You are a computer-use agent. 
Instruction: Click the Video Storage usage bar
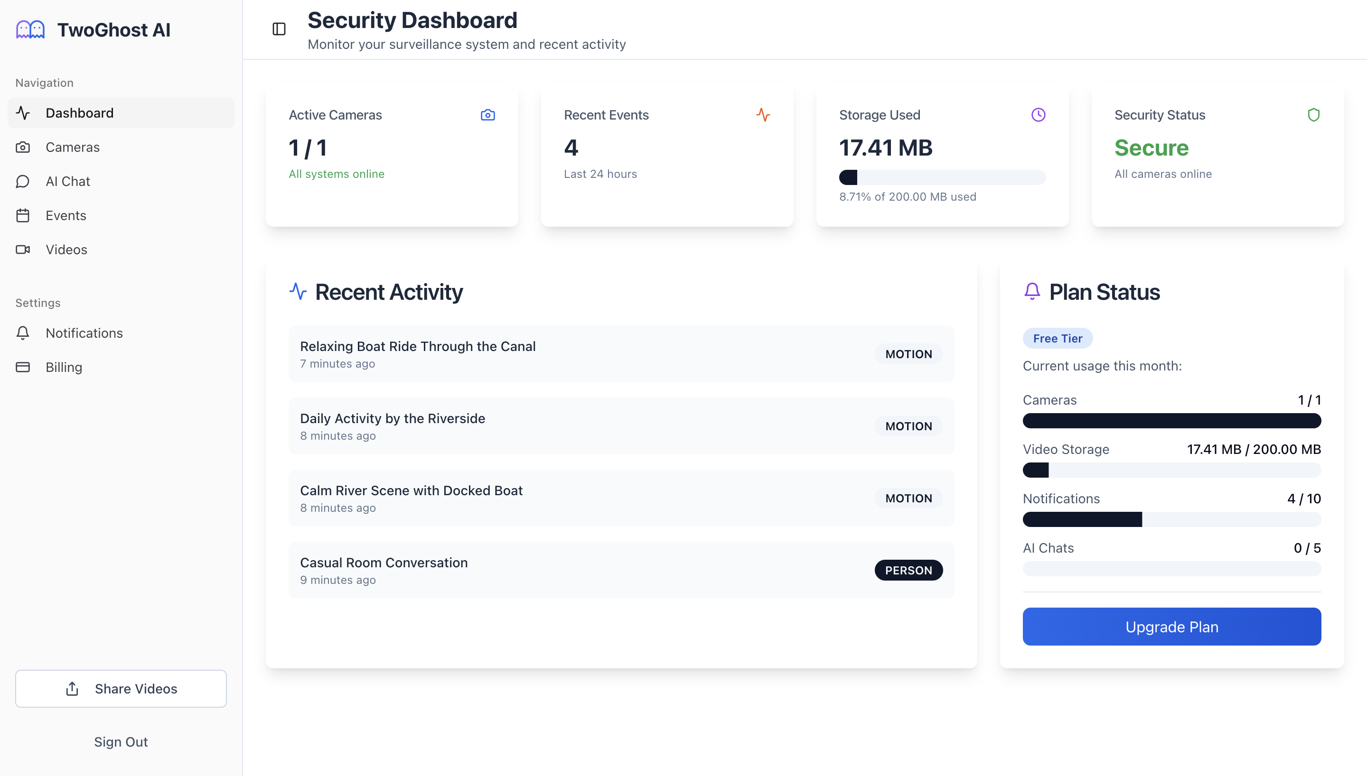point(1172,470)
